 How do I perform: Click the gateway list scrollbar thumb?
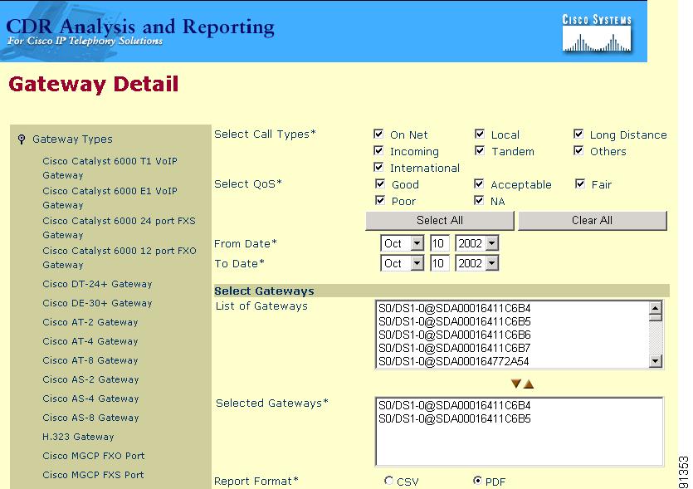pyautogui.click(x=655, y=317)
